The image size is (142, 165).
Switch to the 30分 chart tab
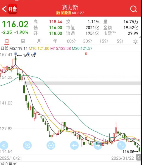88,41
